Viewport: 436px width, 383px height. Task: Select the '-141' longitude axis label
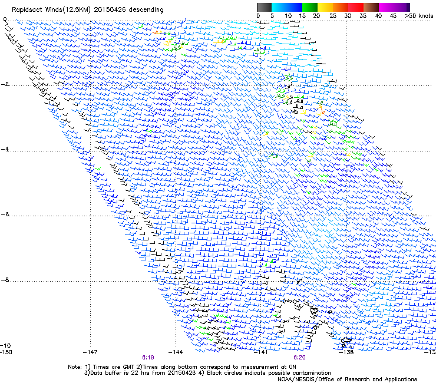pyautogui.click(x=261, y=352)
